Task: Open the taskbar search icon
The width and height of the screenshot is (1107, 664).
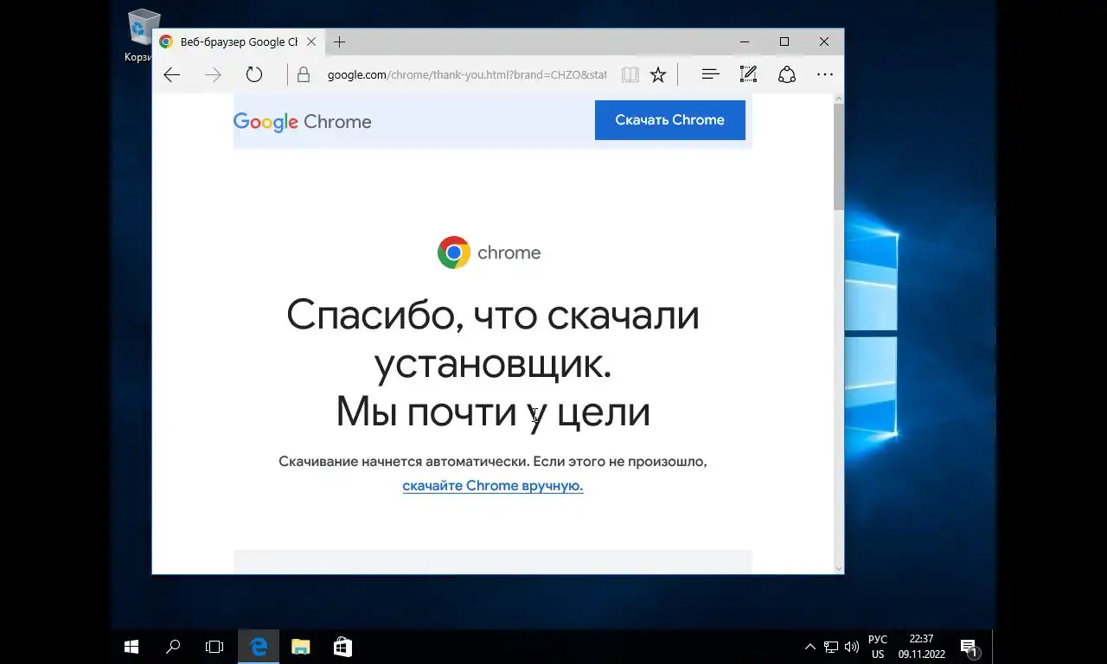Action: (173, 647)
